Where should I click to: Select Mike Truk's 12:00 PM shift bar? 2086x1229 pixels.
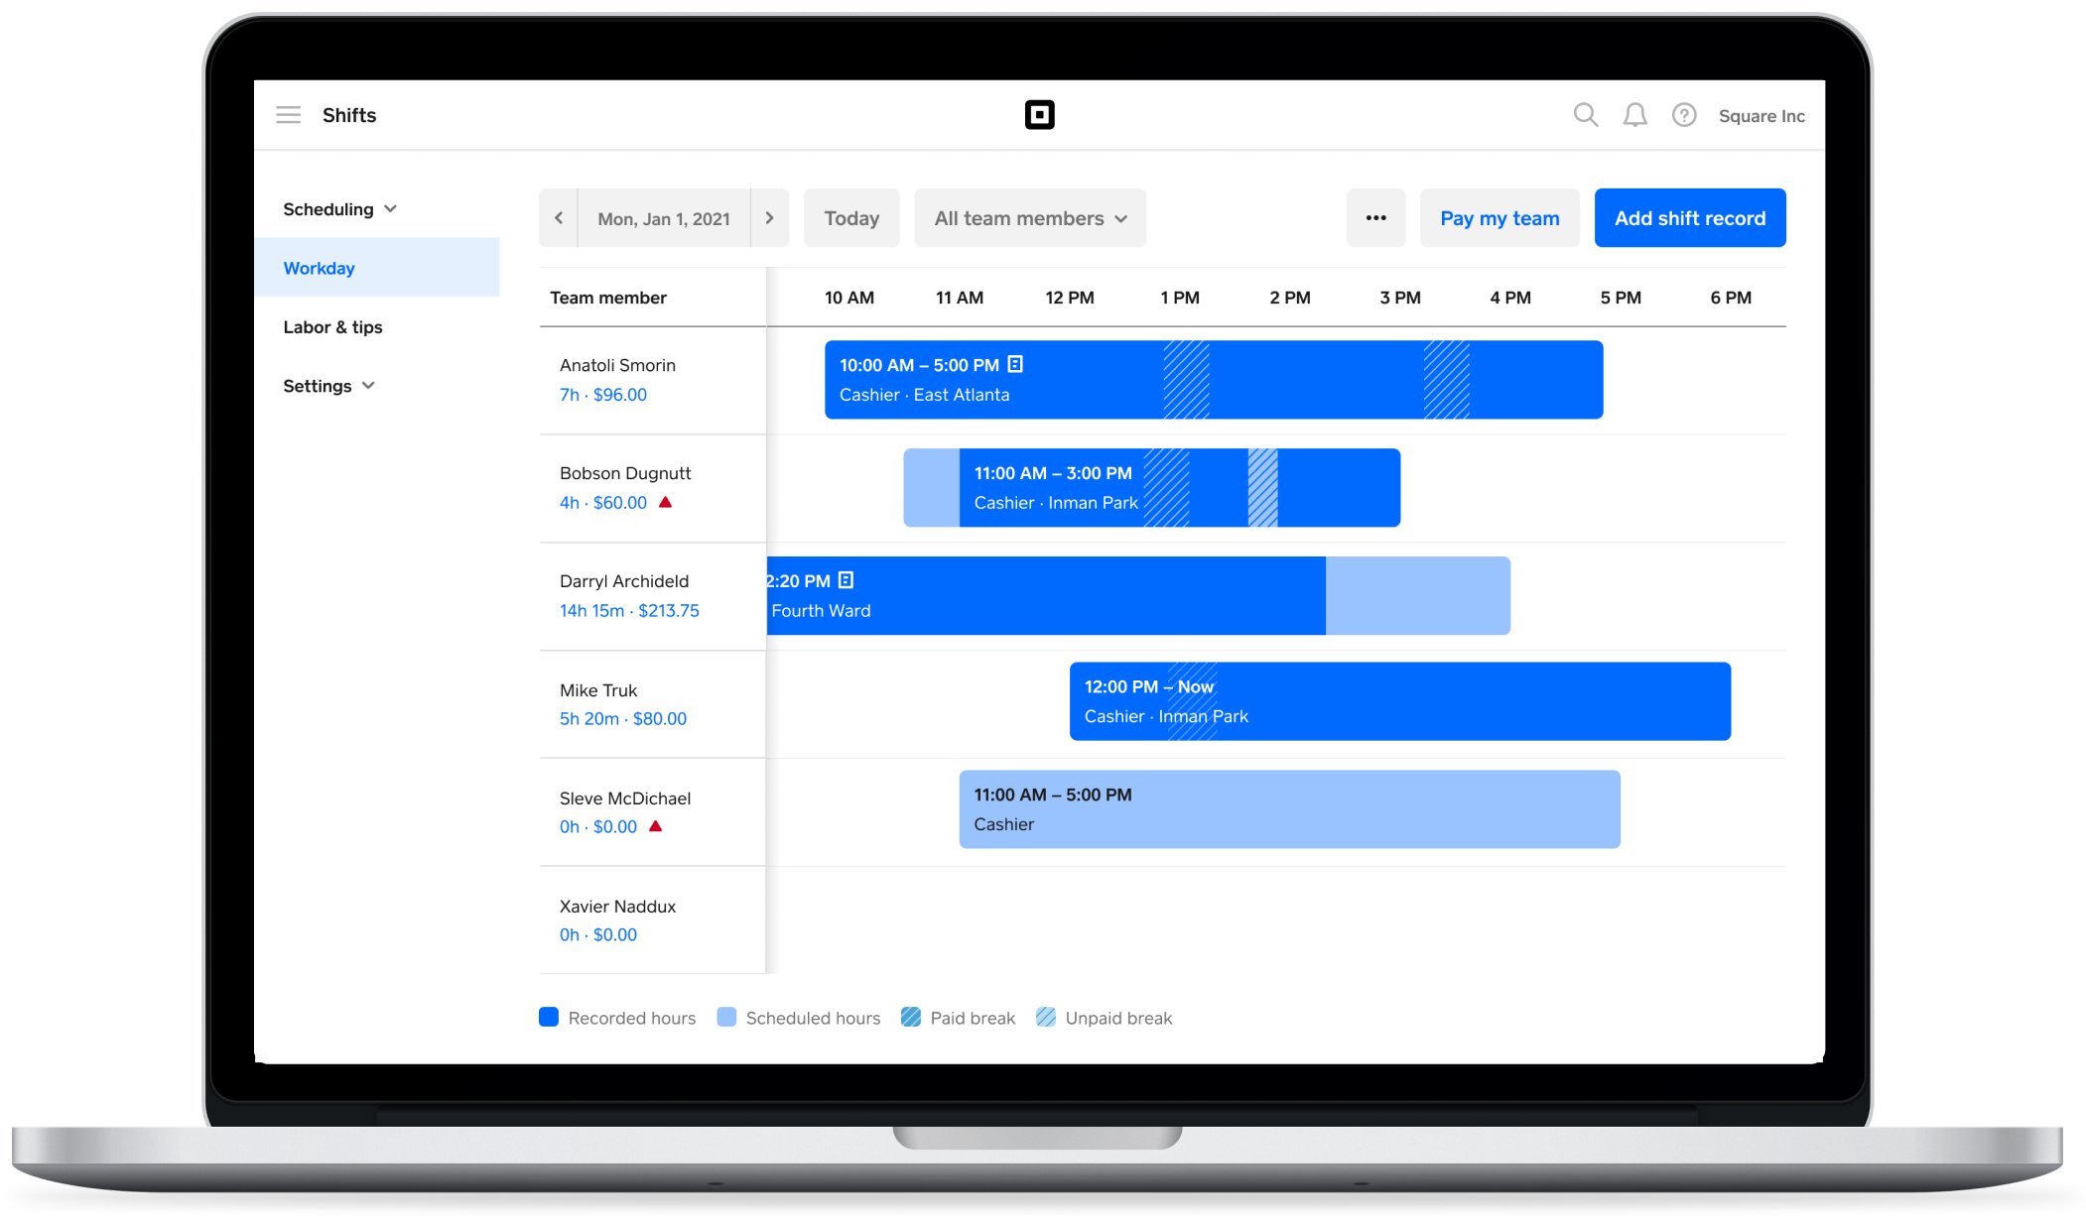click(1399, 700)
